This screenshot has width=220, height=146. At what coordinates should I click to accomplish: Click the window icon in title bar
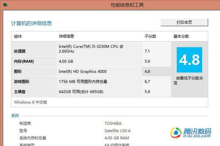pos(5,5)
